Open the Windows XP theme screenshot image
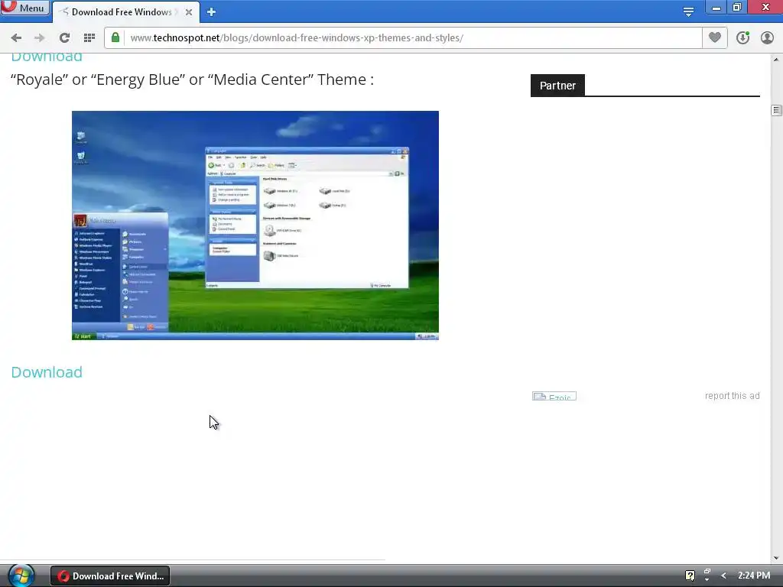Screen dimensions: 783x587 coord(255,225)
